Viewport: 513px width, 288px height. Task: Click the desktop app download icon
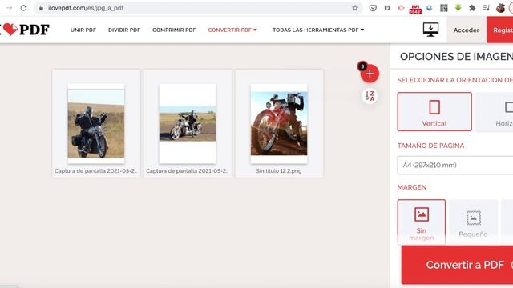tap(430, 30)
